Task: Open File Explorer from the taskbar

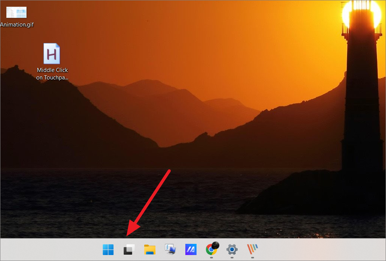Action: point(149,250)
